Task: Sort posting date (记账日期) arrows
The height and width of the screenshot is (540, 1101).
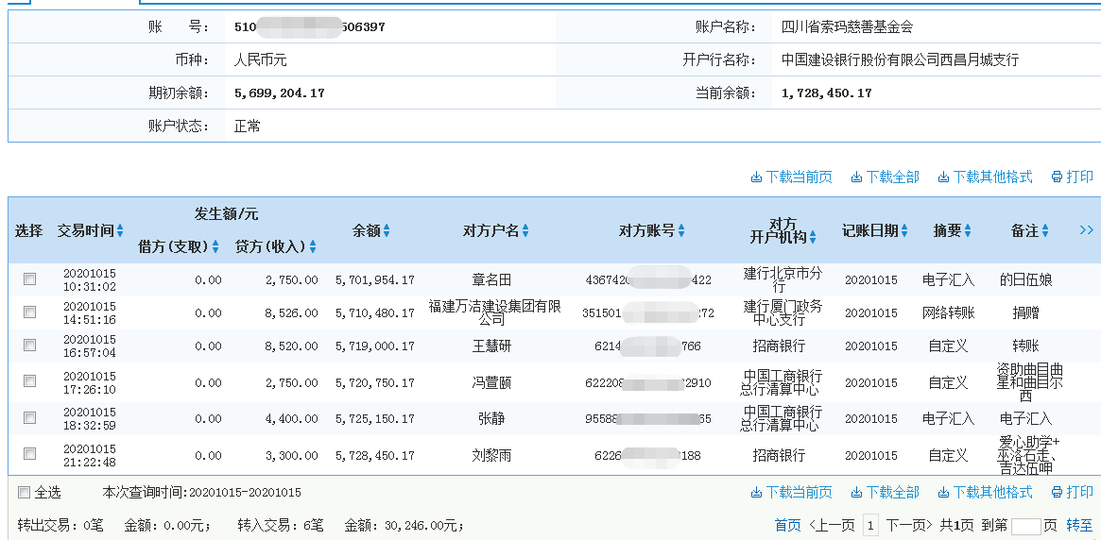Action: coord(904,230)
